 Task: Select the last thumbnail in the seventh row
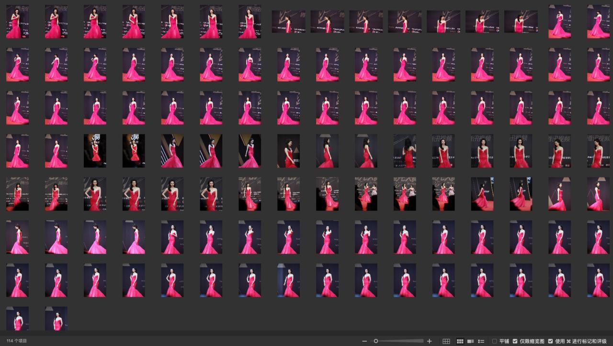(x=599, y=280)
